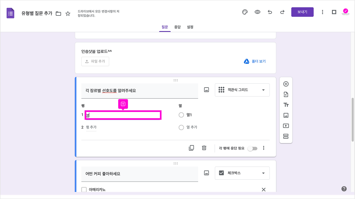Add a new section with the bottom sidebar icon
This screenshot has height=199, width=355.
point(286,136)
